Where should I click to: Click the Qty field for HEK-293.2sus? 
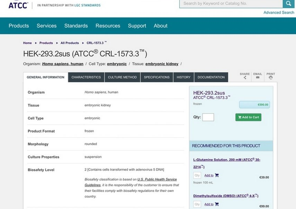coord(208,117)
